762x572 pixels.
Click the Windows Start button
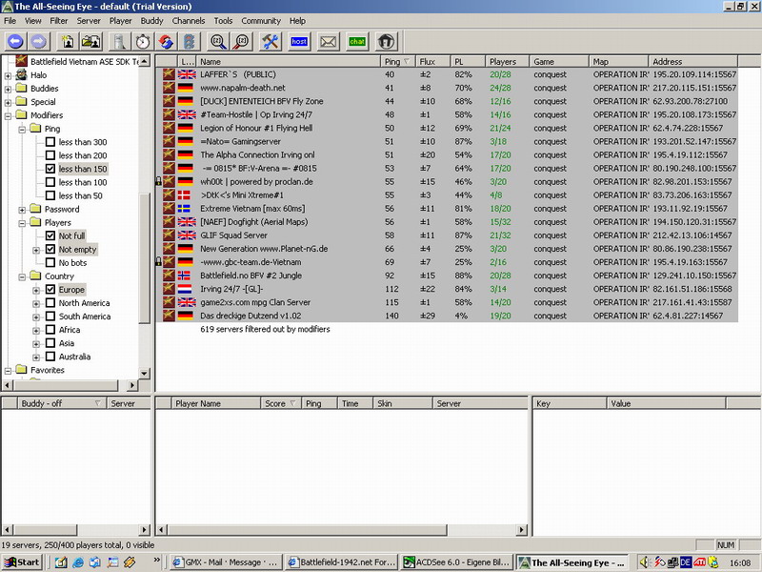coord(21,562)
